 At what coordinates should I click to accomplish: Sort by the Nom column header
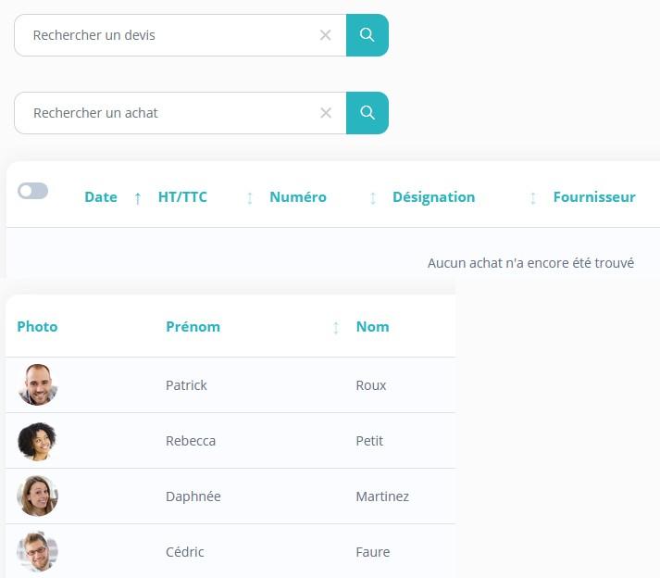tap(372, 327)
